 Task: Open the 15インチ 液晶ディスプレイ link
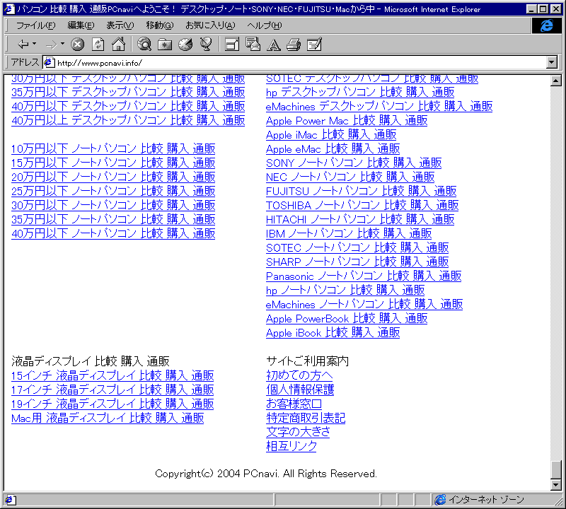pyautogui.click(x=112, y=375)
